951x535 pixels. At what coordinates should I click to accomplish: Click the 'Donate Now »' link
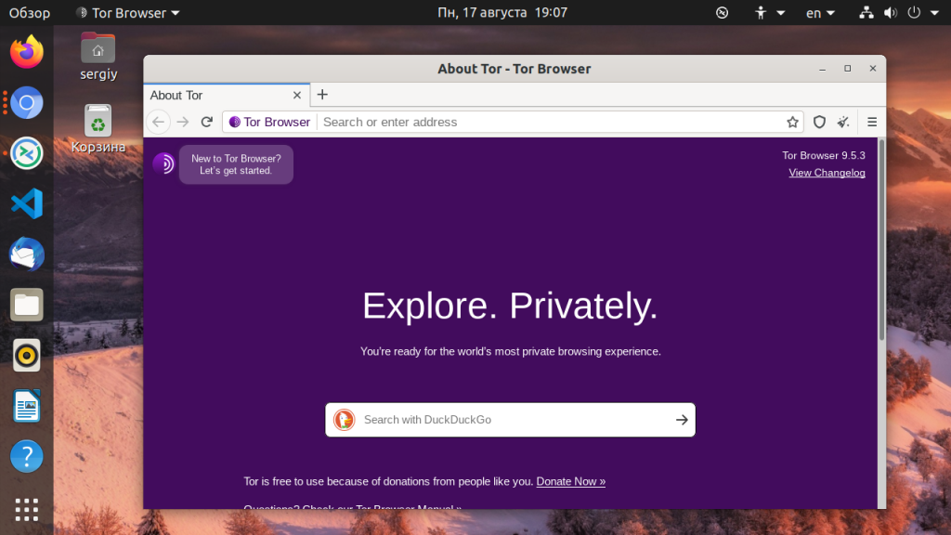point(570,481)
